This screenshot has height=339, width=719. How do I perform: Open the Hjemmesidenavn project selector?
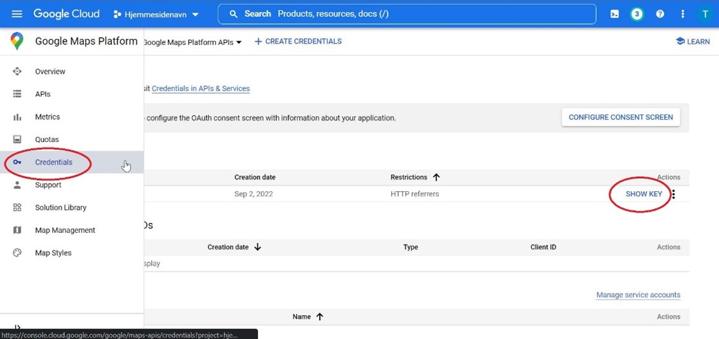tap(156, 14)
